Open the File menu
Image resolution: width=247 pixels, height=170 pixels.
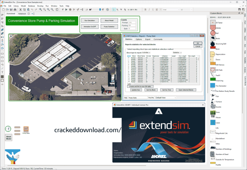pos(5,6)
